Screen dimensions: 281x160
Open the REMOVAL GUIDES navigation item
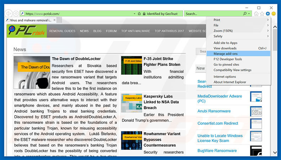62,31
